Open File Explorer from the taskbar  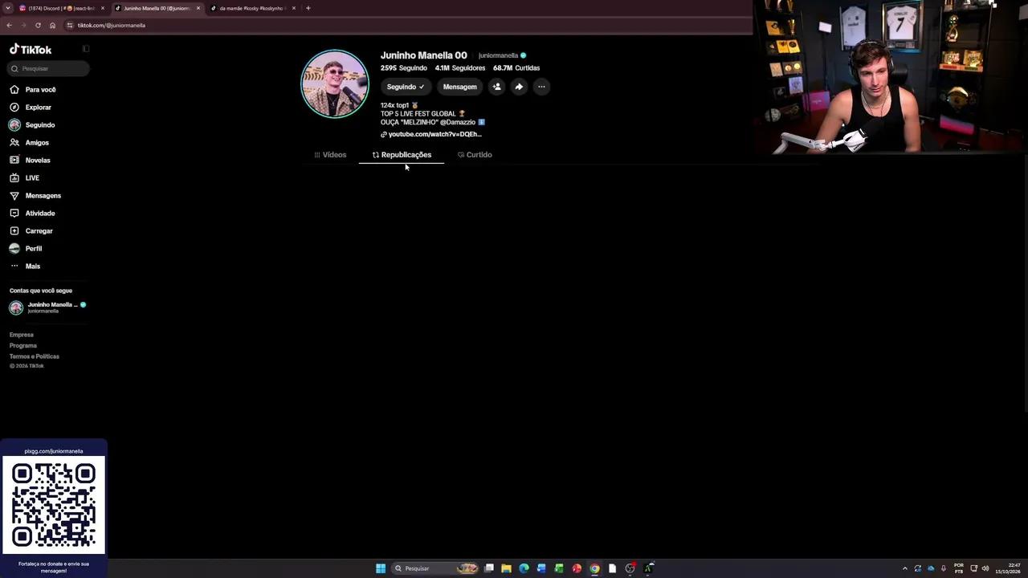pos(506,568)
